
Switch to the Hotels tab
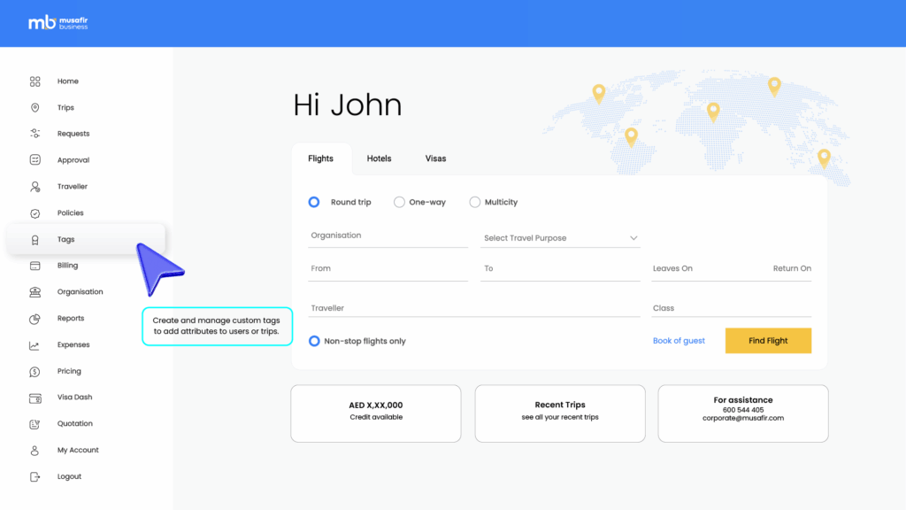[x=379, y=158]
